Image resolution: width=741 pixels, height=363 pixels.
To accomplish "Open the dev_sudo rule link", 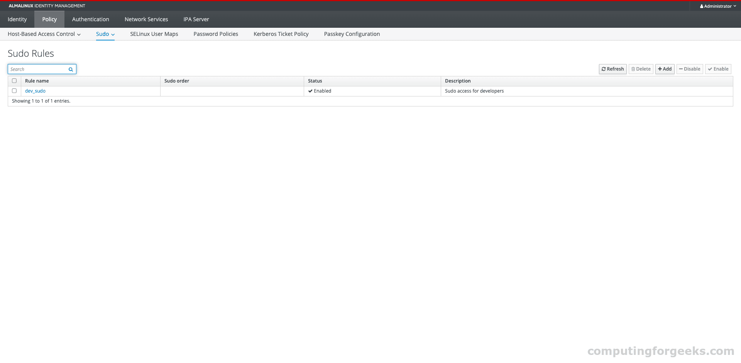I will (x=35, y=91).
